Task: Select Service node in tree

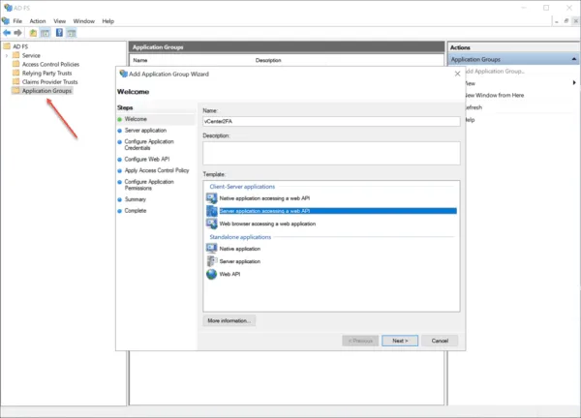Action: point(31,55)
